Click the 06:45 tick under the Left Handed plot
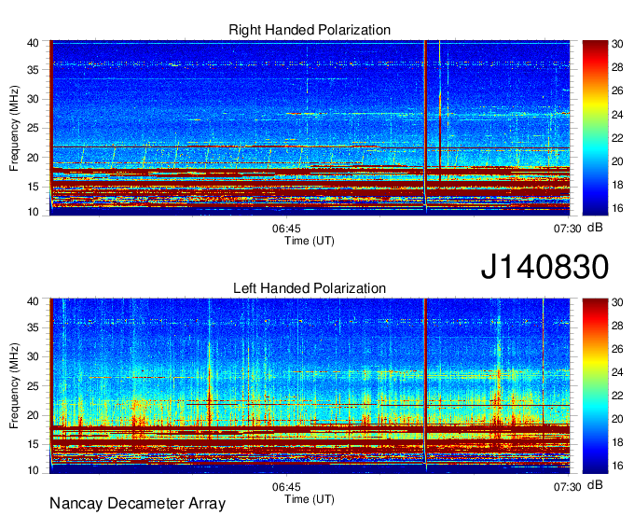 [x=286, y=487]
